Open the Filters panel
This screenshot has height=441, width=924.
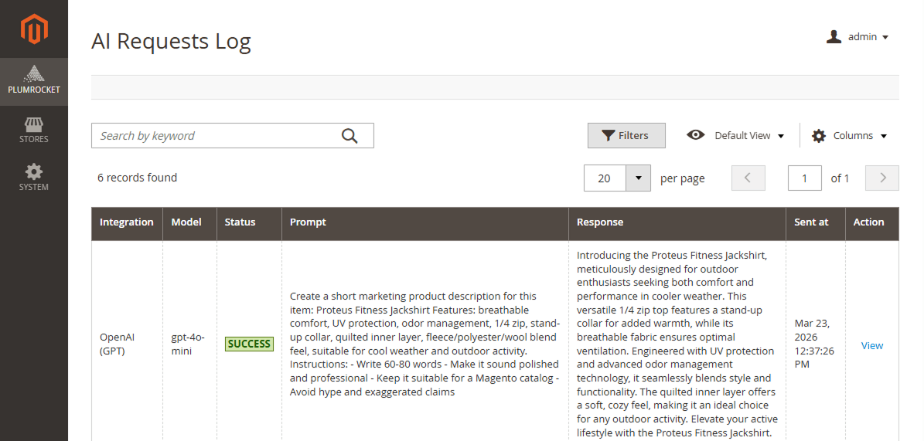[626, 135]
